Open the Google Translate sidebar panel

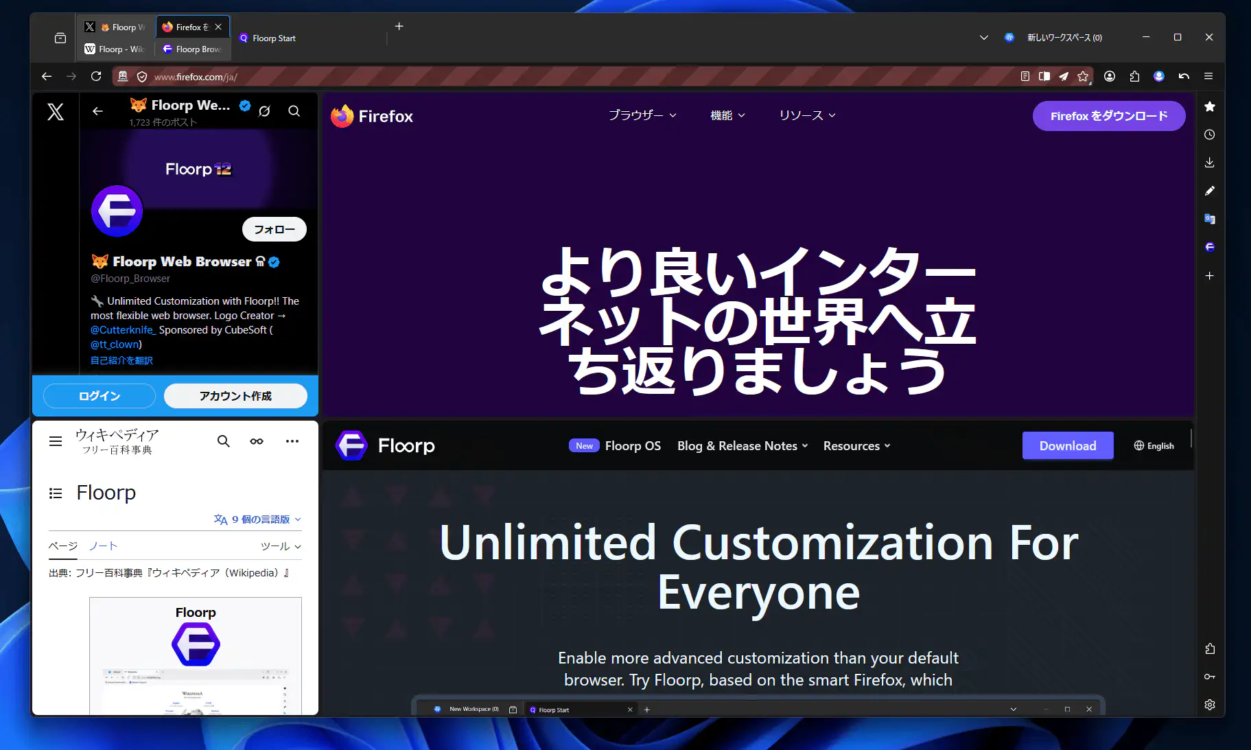click(x=1210, y=218)
